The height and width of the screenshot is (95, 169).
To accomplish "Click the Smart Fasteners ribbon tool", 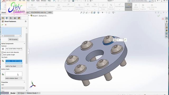I will coord(59,7).
